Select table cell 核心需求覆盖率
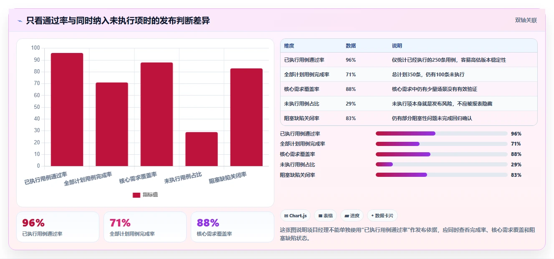This screenshot has width=554, height=259. (301, 89)
